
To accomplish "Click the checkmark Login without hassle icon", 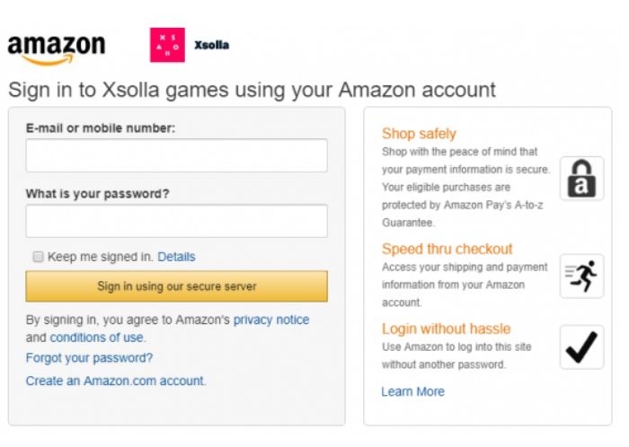I will (x=581, y=346).
